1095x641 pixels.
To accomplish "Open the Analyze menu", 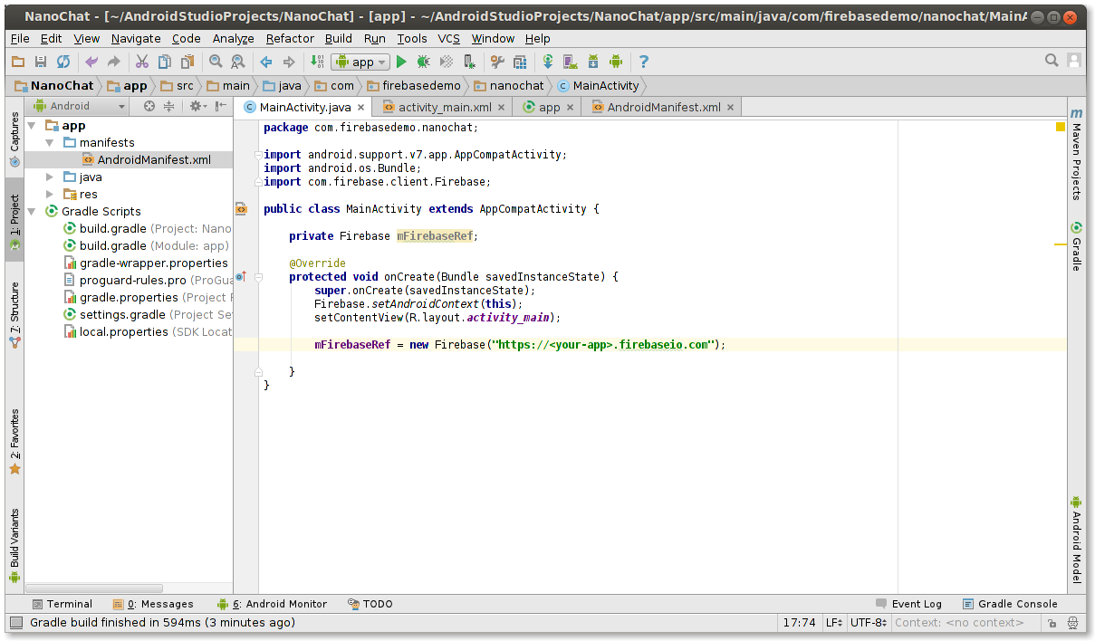I will (233, 38).
